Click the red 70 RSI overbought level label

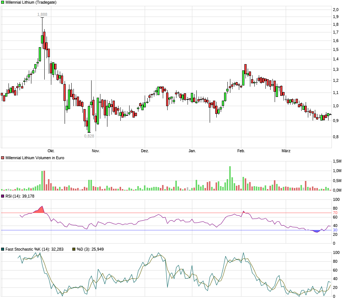pos(335,213)
